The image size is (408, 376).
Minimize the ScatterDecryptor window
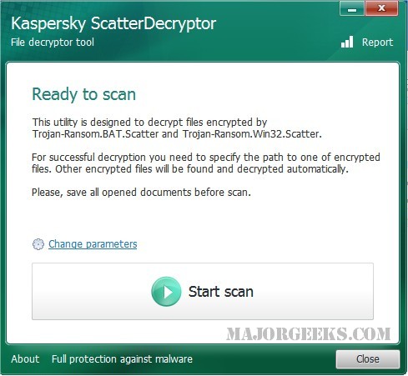(352, 8)
